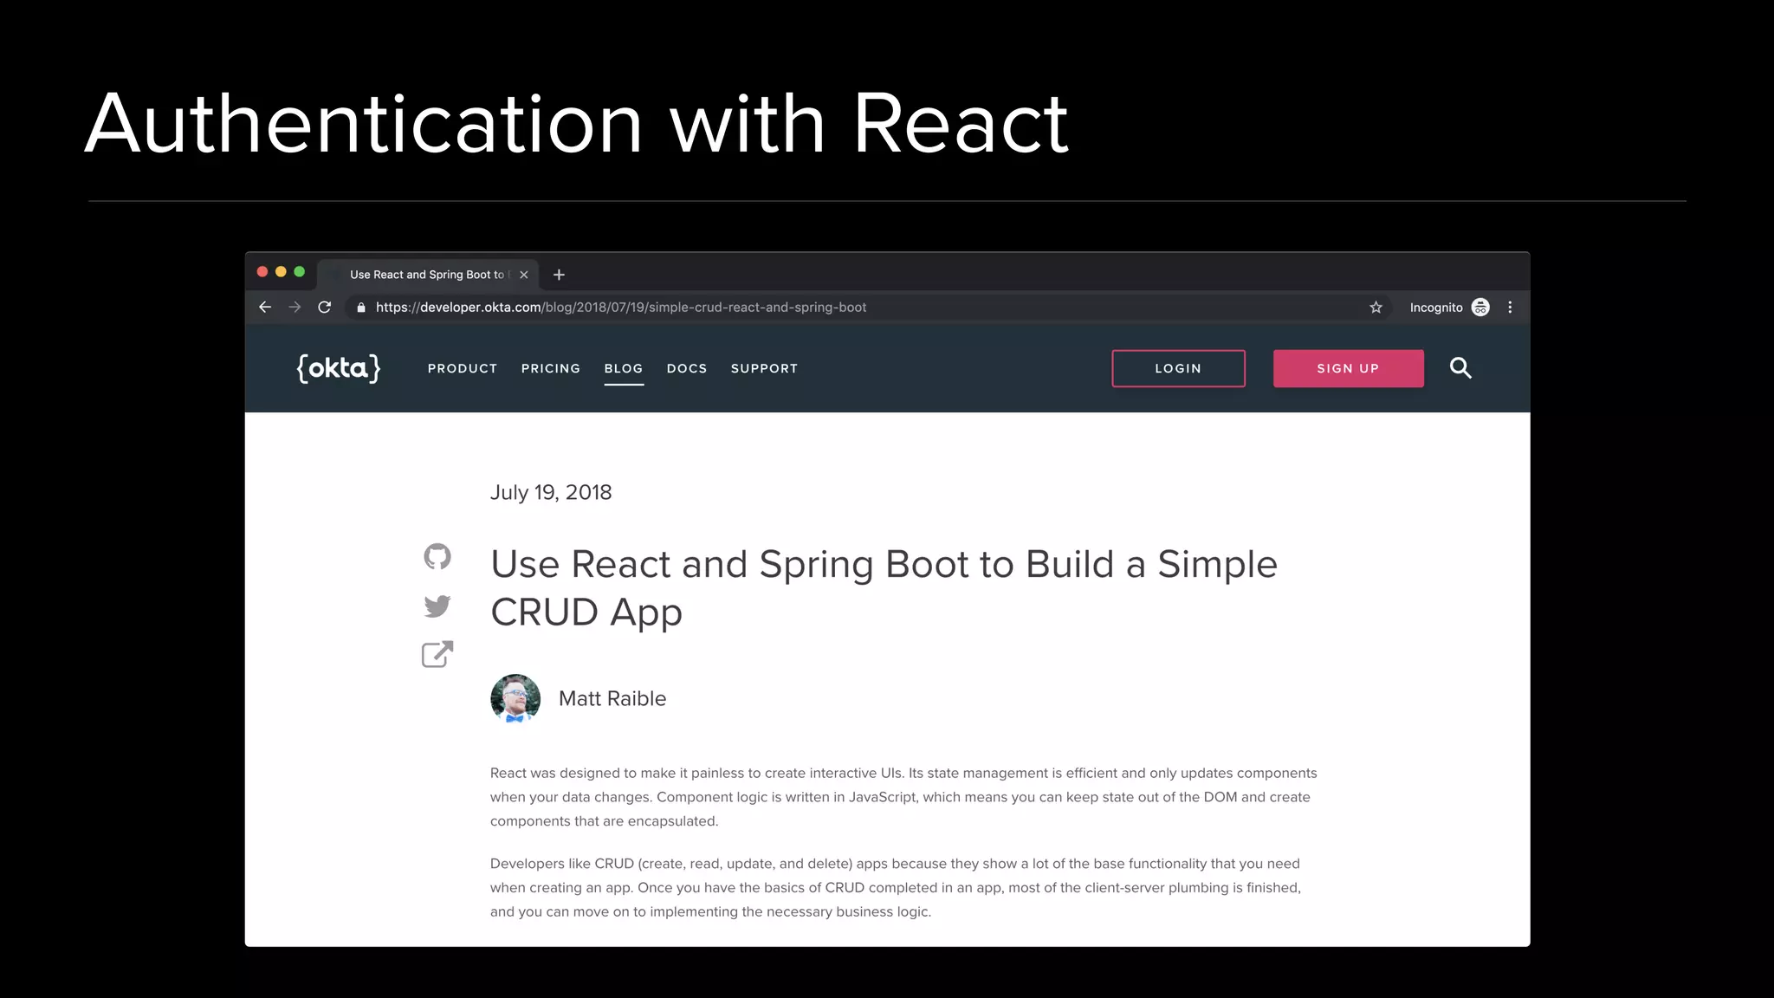
Task: Open a new tab with the plus icon
Action: pyautogui.click(x=559, y=275)
